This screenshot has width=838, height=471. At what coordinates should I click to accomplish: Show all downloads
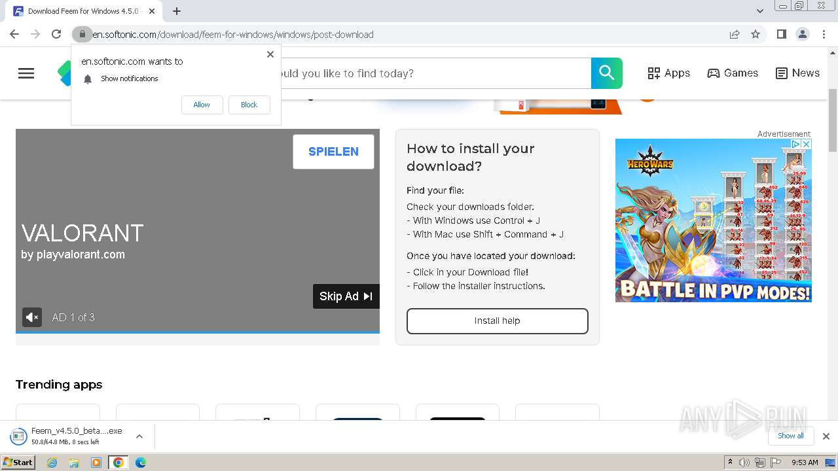[x=791, y=436]
